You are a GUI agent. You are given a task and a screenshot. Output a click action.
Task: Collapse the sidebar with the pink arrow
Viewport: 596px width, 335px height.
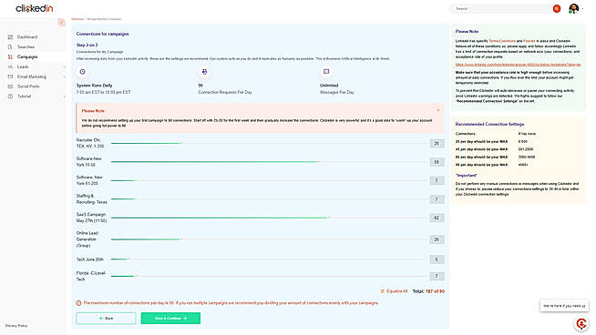click(x=61, y=23)
